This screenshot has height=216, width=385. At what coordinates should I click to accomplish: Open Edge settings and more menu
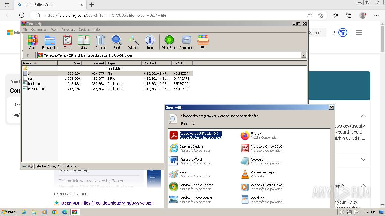coord(377,15)
